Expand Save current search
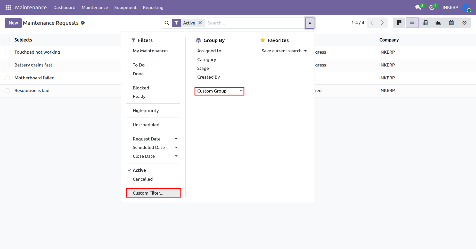 [x=284, y=51]
